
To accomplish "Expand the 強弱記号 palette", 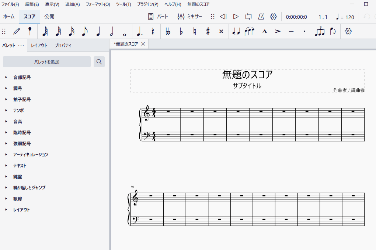I will tap(22, 144).
